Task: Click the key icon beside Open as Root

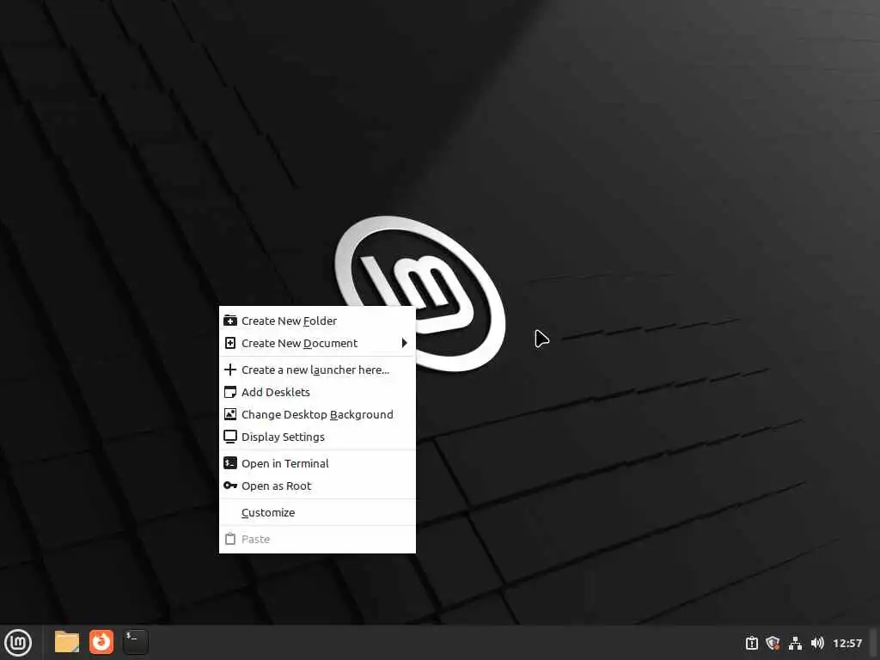Action: pos(230,486)
